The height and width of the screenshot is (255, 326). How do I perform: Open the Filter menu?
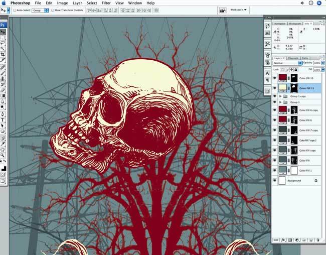click(106, 3)
